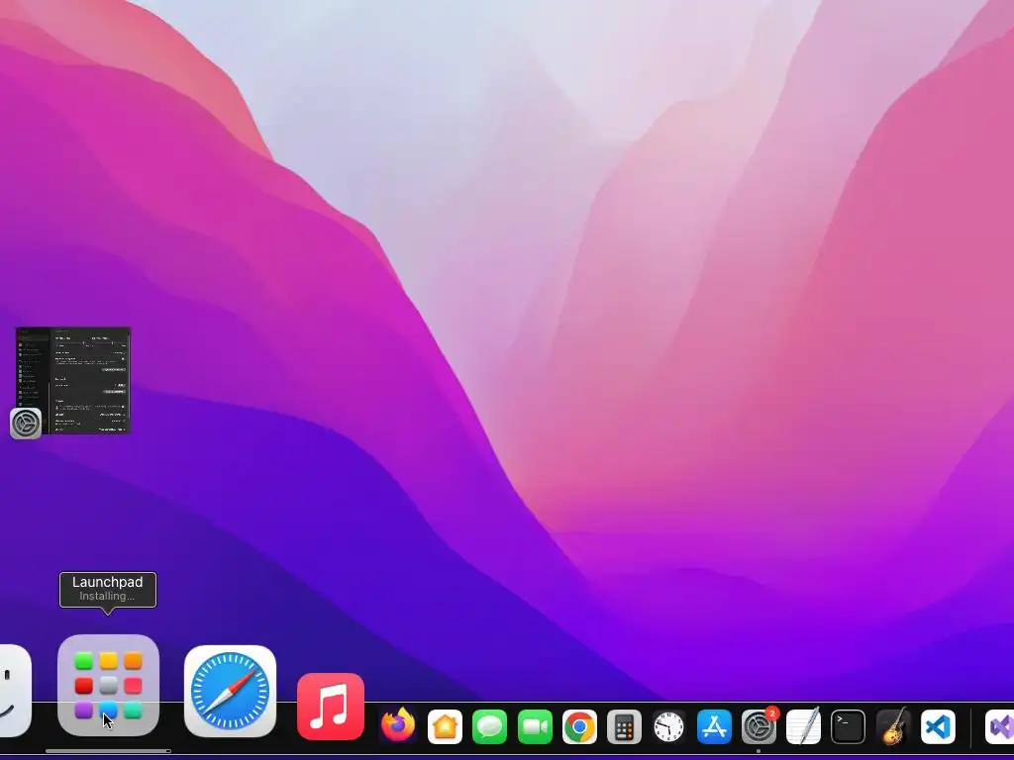Restore the minimized System Settings window thumbnail
Screen dimensions: 1014x760
tap(73, 380)
